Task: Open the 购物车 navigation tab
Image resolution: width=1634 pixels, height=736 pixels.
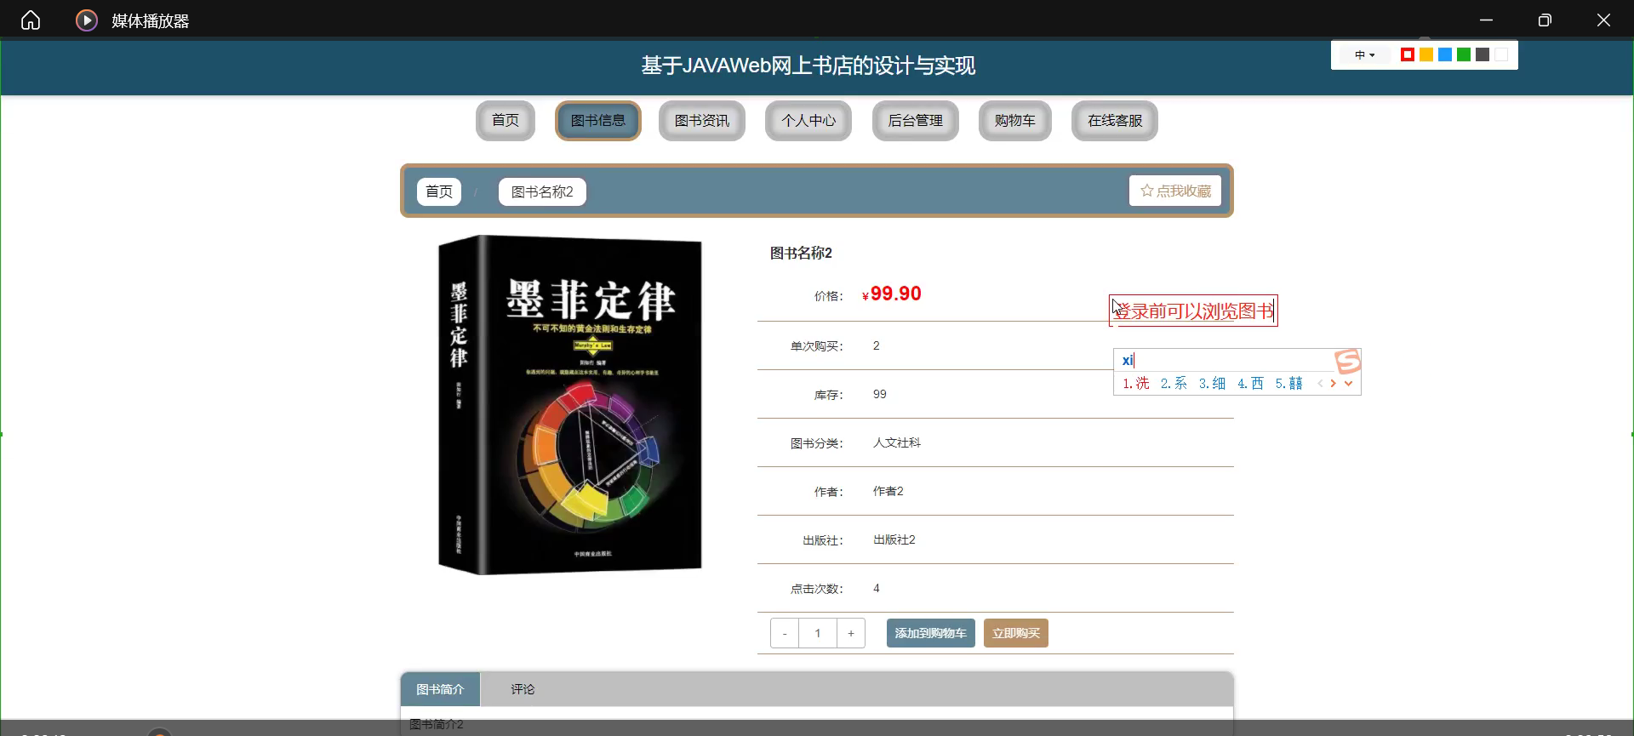Action: click(1015, 121)
